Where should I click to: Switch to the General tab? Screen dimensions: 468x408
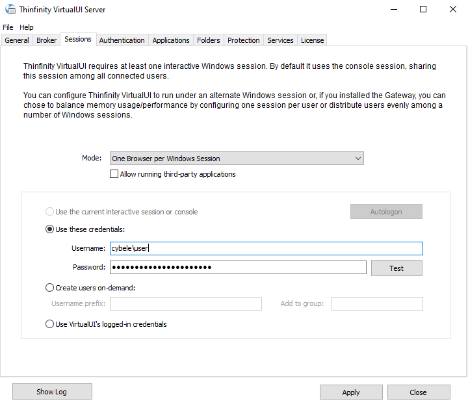click(17, 40)
